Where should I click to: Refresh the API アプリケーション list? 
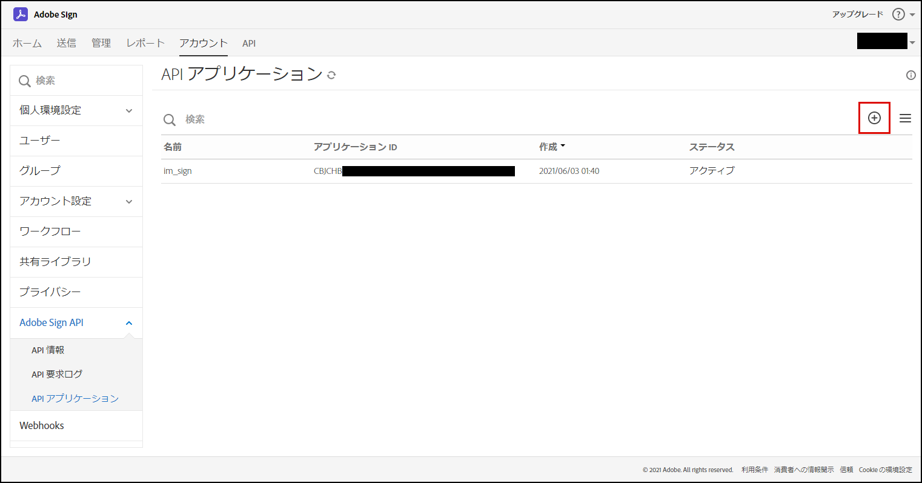tap(331, 75)
